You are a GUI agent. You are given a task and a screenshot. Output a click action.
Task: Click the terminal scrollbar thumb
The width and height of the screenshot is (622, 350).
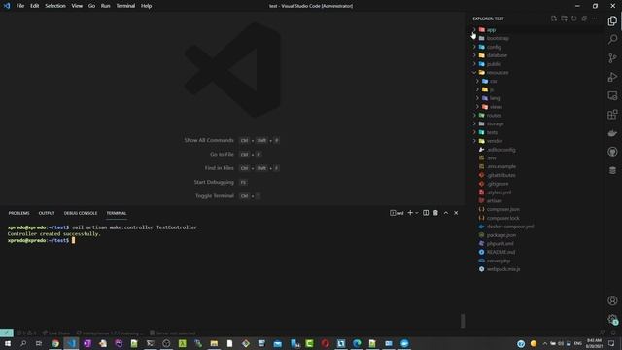coord(463,321)
